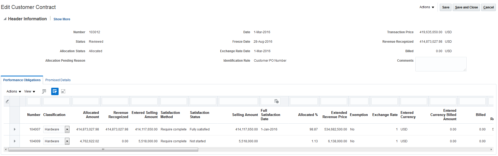Open Classification dropdown for row 104009
The height and width of the screenshot is (156, 498).
pos(67,141)
